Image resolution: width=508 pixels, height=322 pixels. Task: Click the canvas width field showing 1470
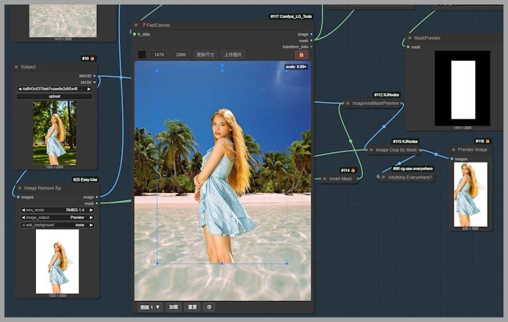[x=159, y=55]
